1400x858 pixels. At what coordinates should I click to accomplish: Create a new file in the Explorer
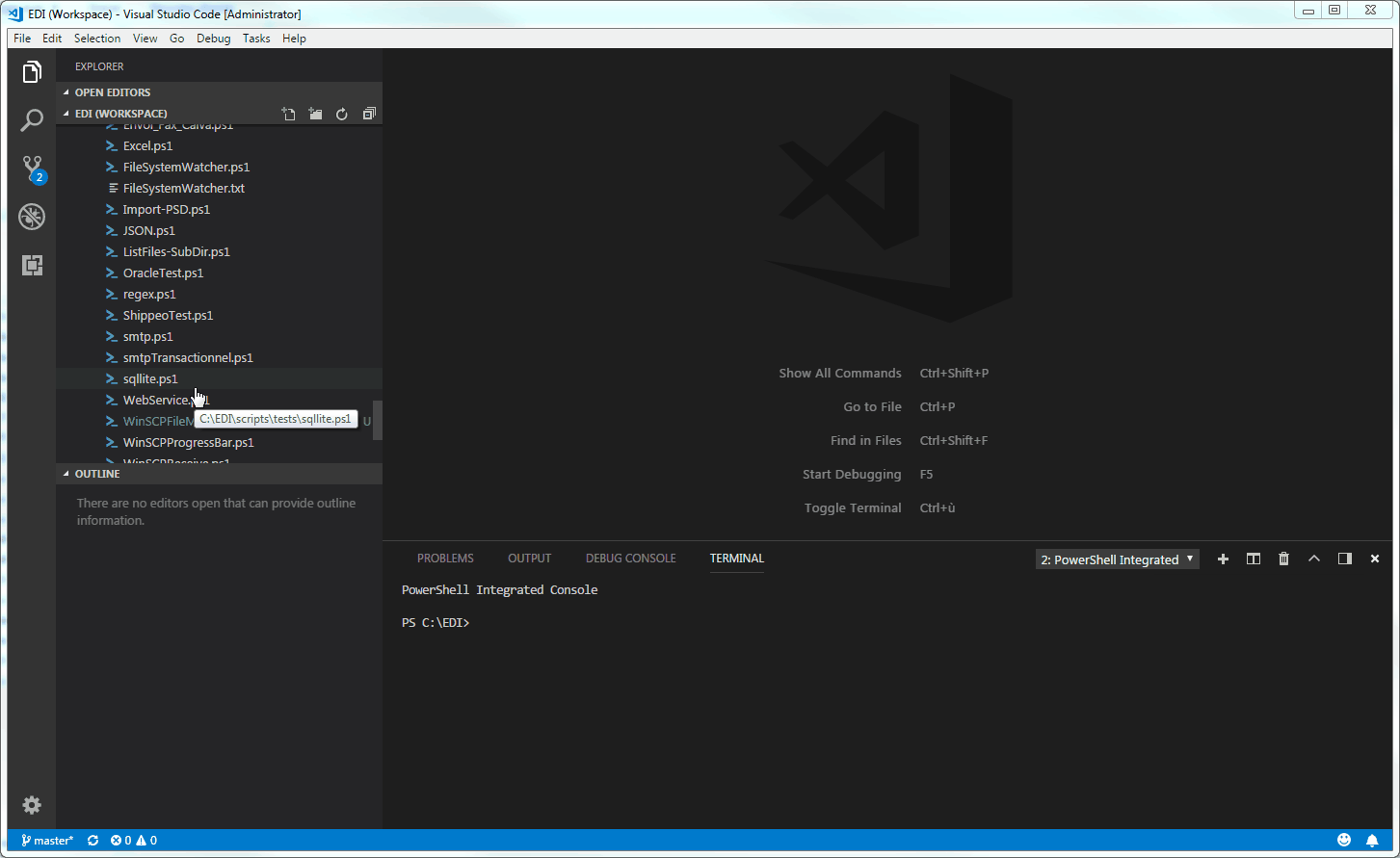point(288,113)
